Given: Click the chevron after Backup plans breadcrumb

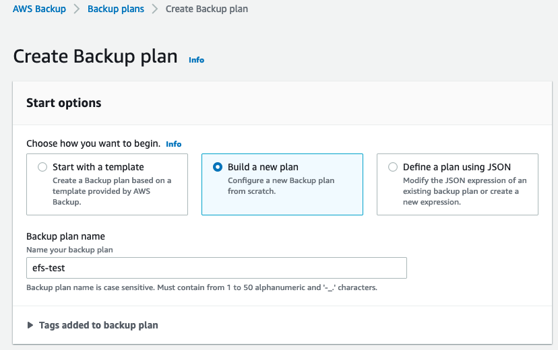Looking at the screenshot, I should [155, 9].
